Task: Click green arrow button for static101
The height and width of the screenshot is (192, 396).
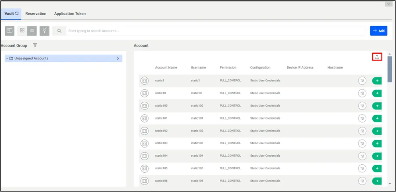Action: (377, 118)
